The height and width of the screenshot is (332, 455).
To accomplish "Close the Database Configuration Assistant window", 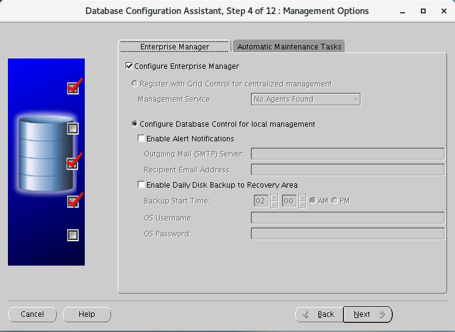I will point(444,11).
